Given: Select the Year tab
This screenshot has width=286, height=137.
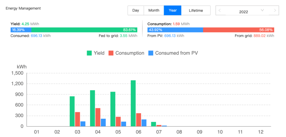Looking at the screenshot, I should pyautogui.click(x=173, y=10).
